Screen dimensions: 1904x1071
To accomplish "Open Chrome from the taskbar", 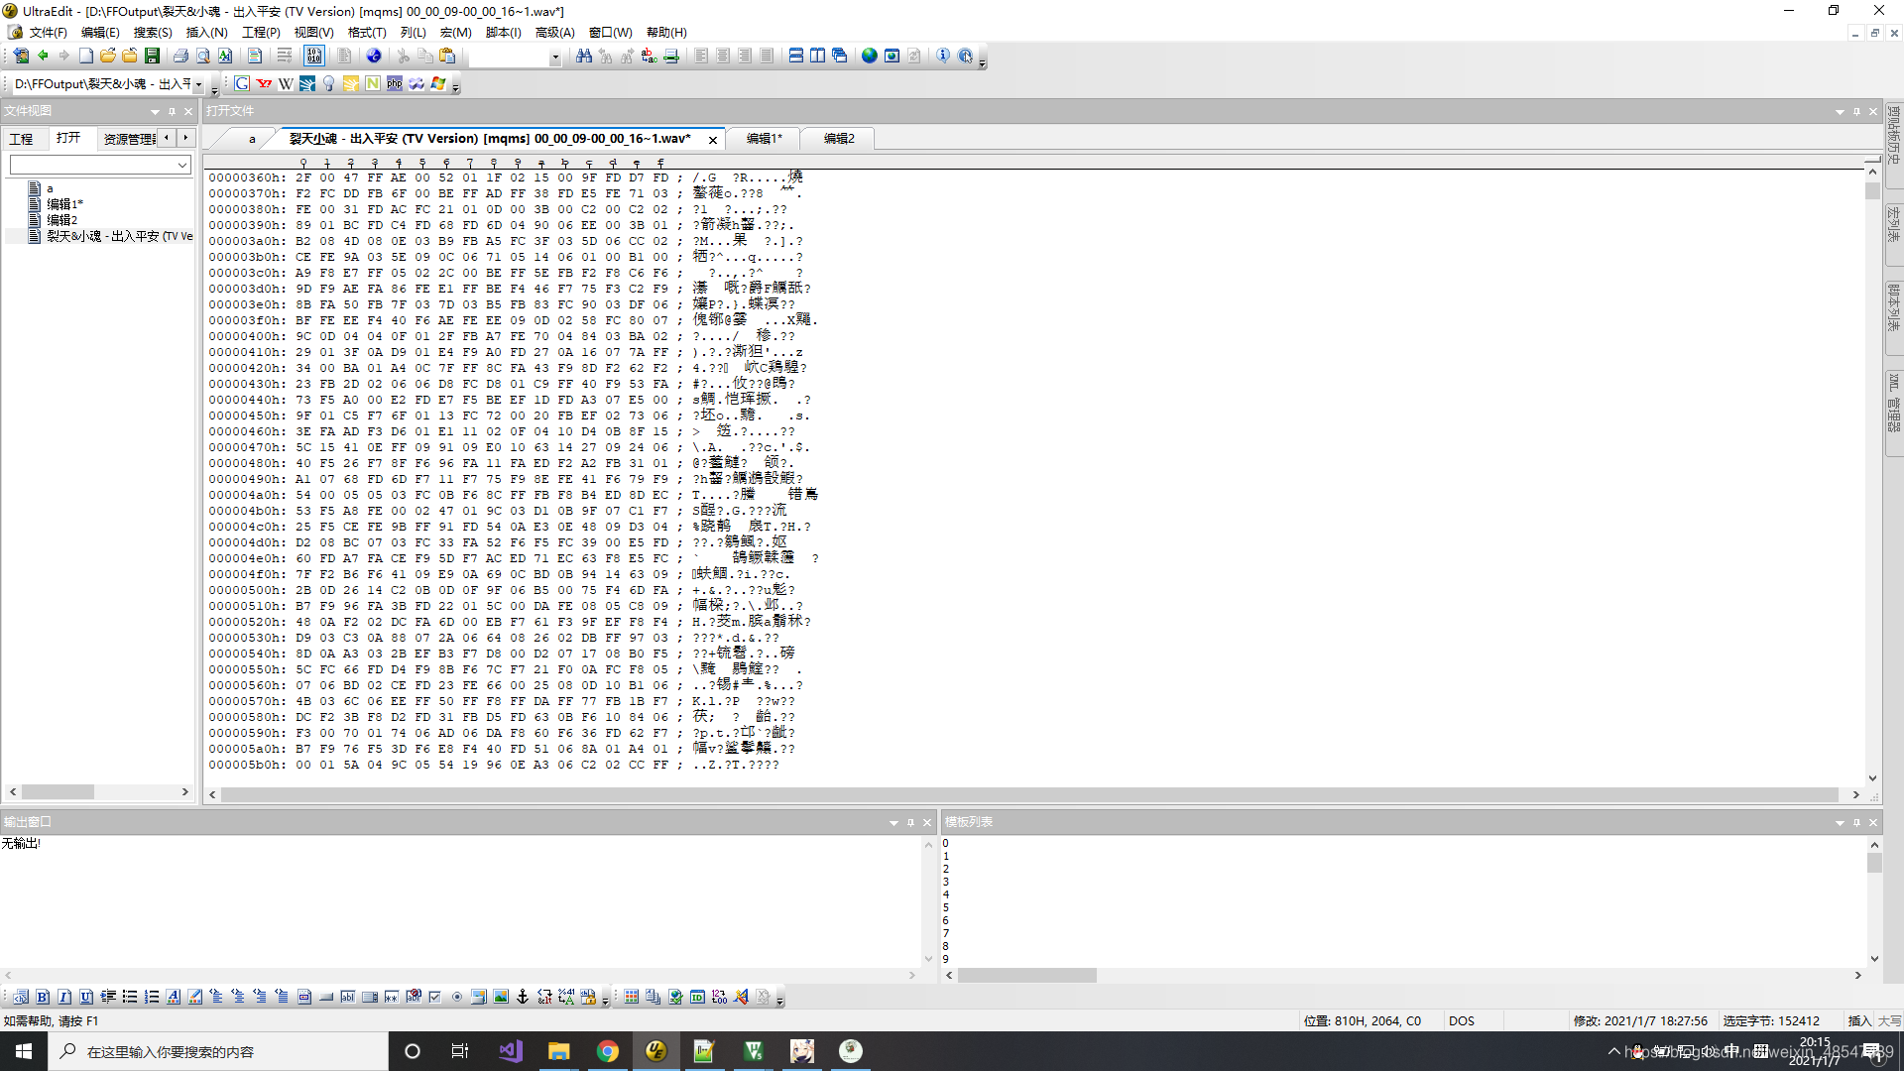I will (x=608, y=1051).
